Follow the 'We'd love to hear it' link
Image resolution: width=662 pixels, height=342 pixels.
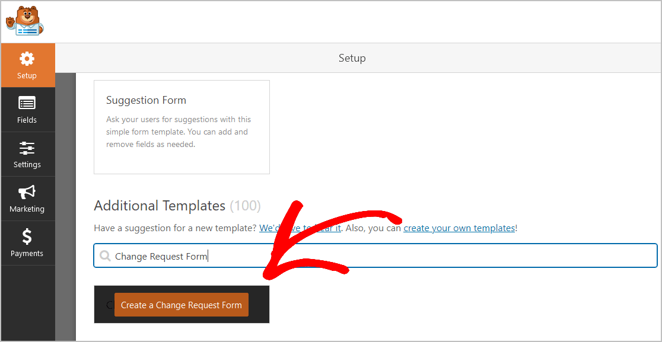point(300,228)
